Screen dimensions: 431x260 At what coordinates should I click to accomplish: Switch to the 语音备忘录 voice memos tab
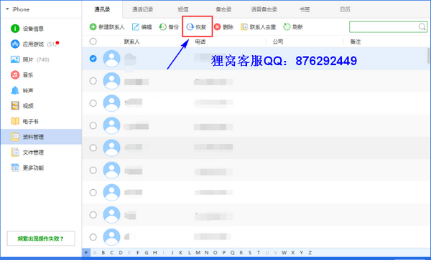click(x=264, y=9)
